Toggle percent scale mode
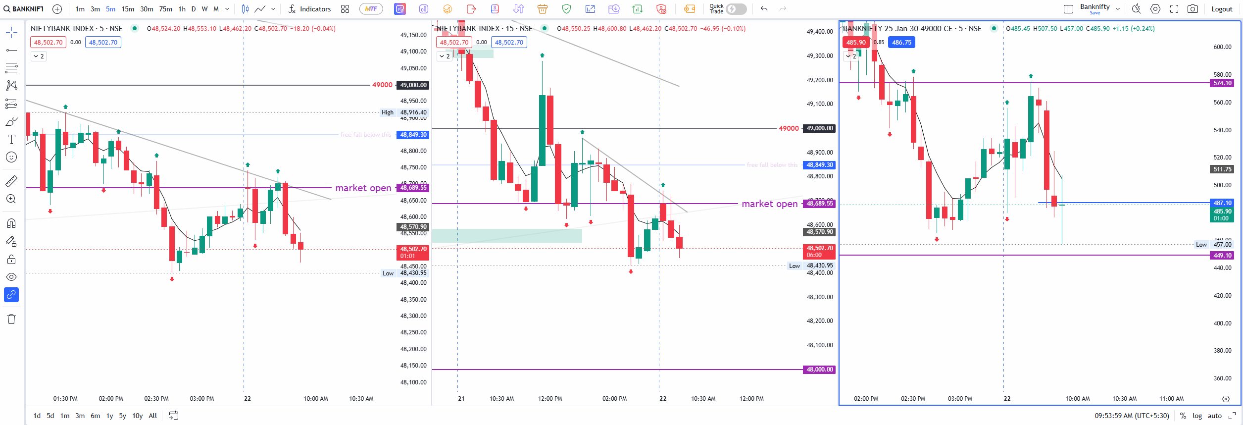The height and width of the screenshot is (425, 1243). click(x=1183, y=416)
